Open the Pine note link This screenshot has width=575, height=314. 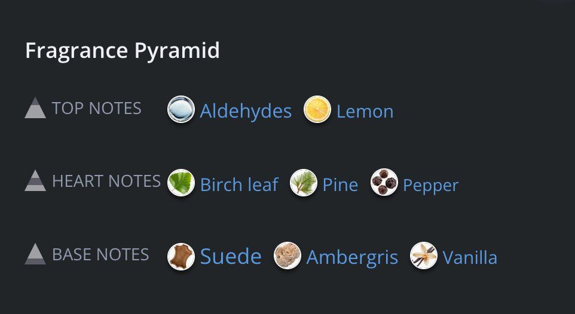[x=340, y=184]
